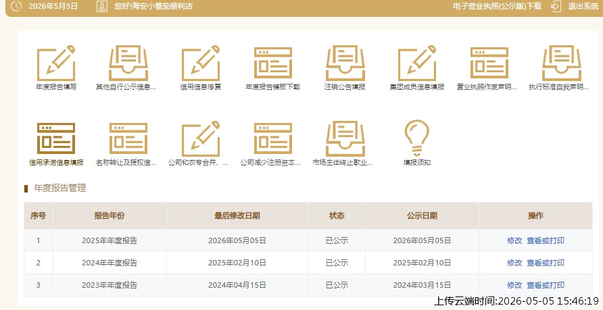Click the 公示日期 column header
Screen dimensions: 603x310
(423, 216)
